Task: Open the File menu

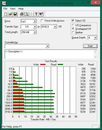Action: (5, 9)
